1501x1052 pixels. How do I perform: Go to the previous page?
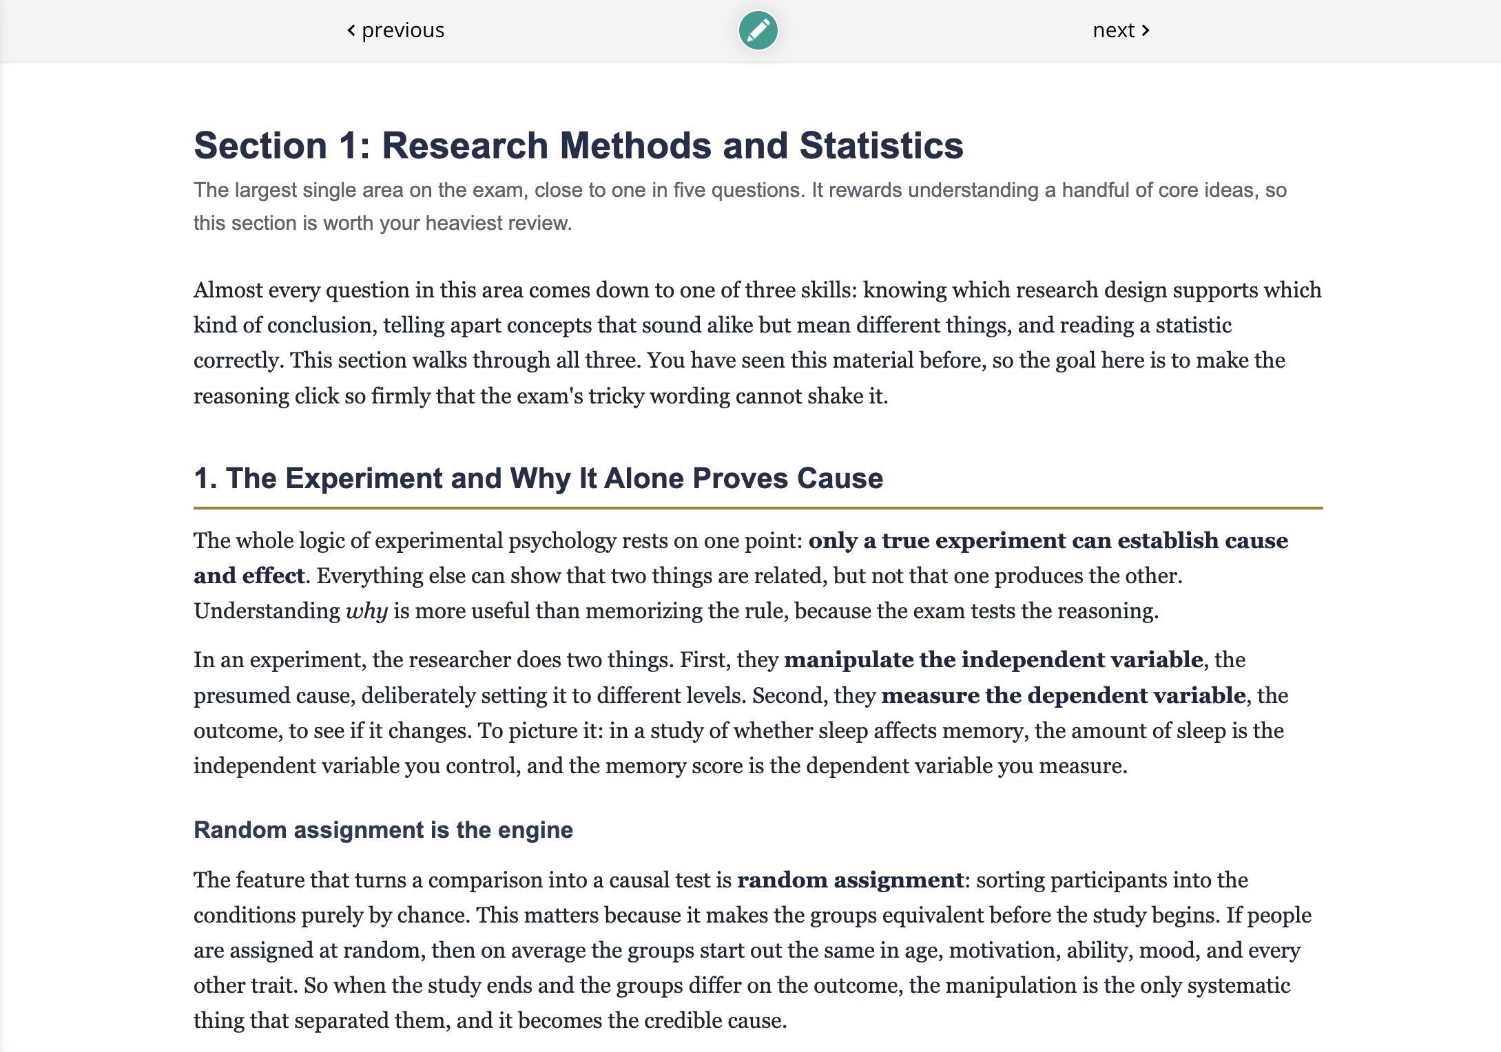[396, 30]
